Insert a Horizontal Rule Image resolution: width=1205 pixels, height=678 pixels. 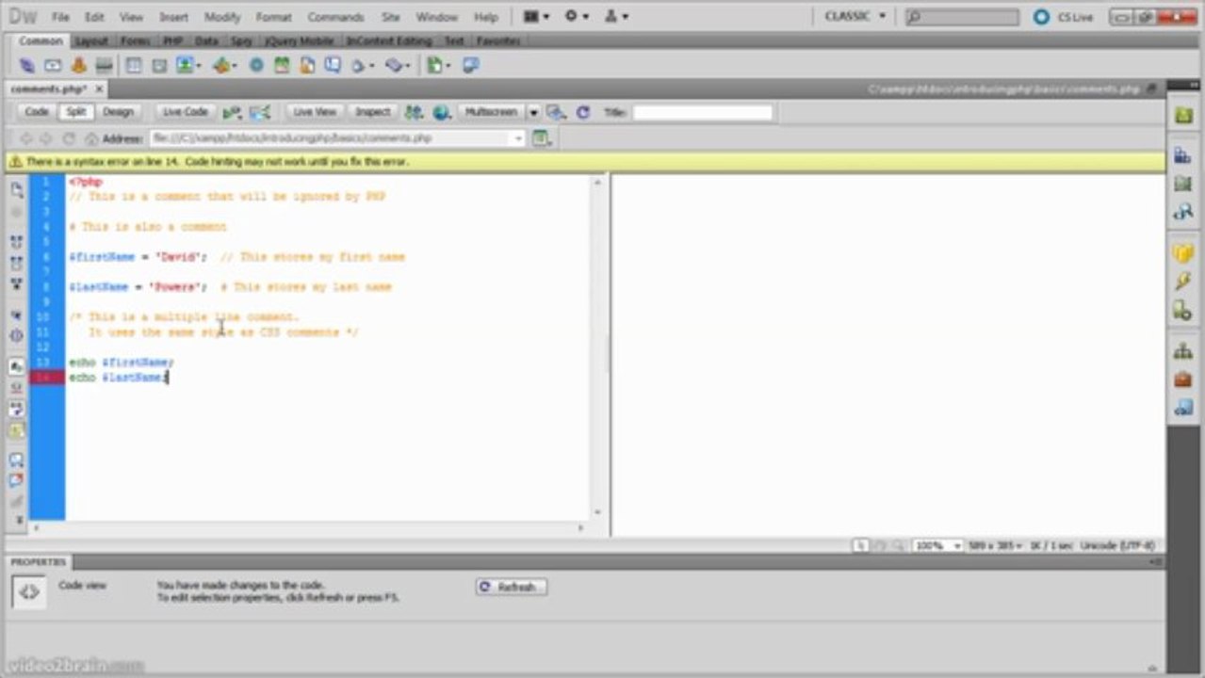(105, 66)
